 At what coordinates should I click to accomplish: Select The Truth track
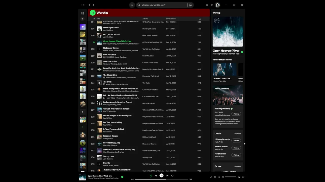click(149, 83)
